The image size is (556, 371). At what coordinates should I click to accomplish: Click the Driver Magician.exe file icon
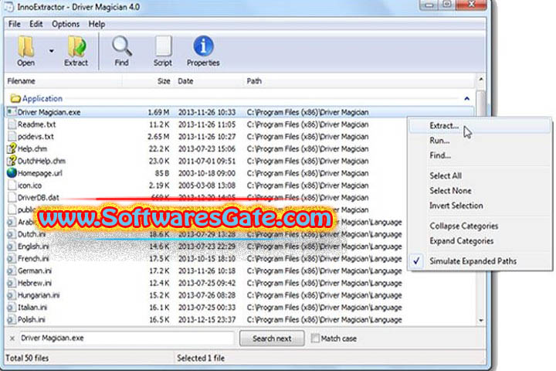[12, 112]
